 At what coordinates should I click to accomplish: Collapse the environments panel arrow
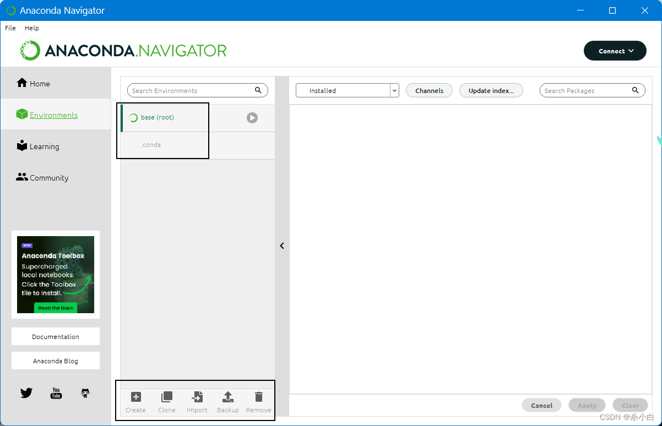tap(282, 245)
